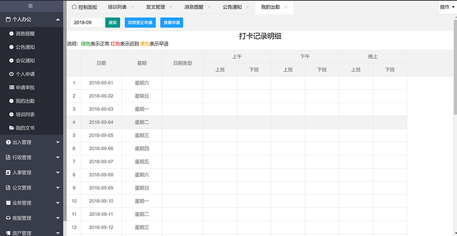
Task: Select the 2018-09-04 date cell
Action: [101, 122]
